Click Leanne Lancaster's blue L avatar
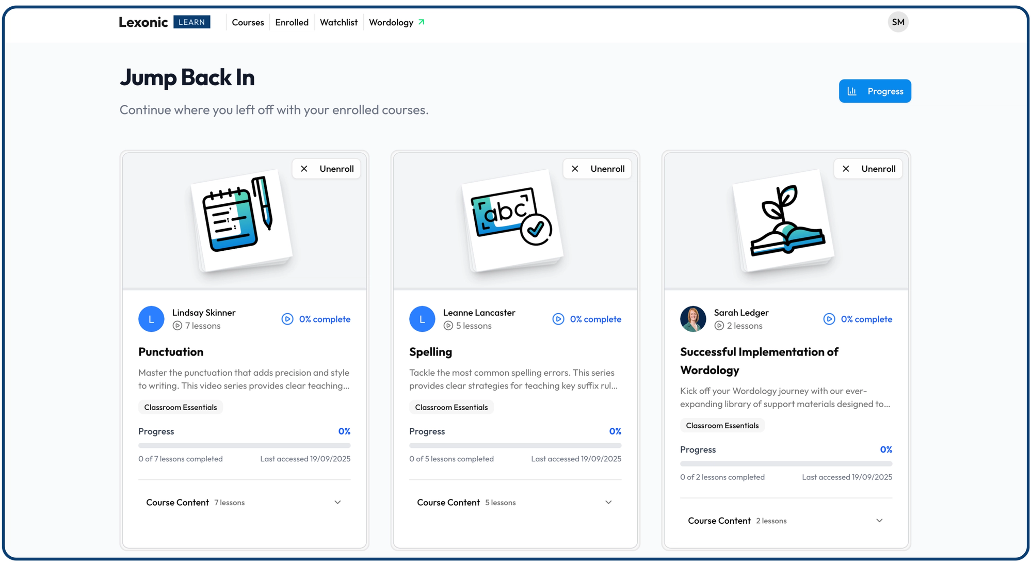 point(422,319)
